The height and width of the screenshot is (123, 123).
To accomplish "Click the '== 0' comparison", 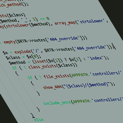I will tap(44, 19).
